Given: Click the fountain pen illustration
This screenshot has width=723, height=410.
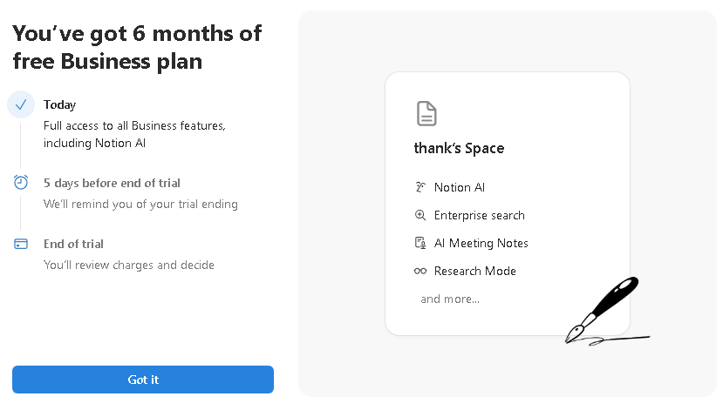Looking at the screenshot, I should [x=604, y=312].
